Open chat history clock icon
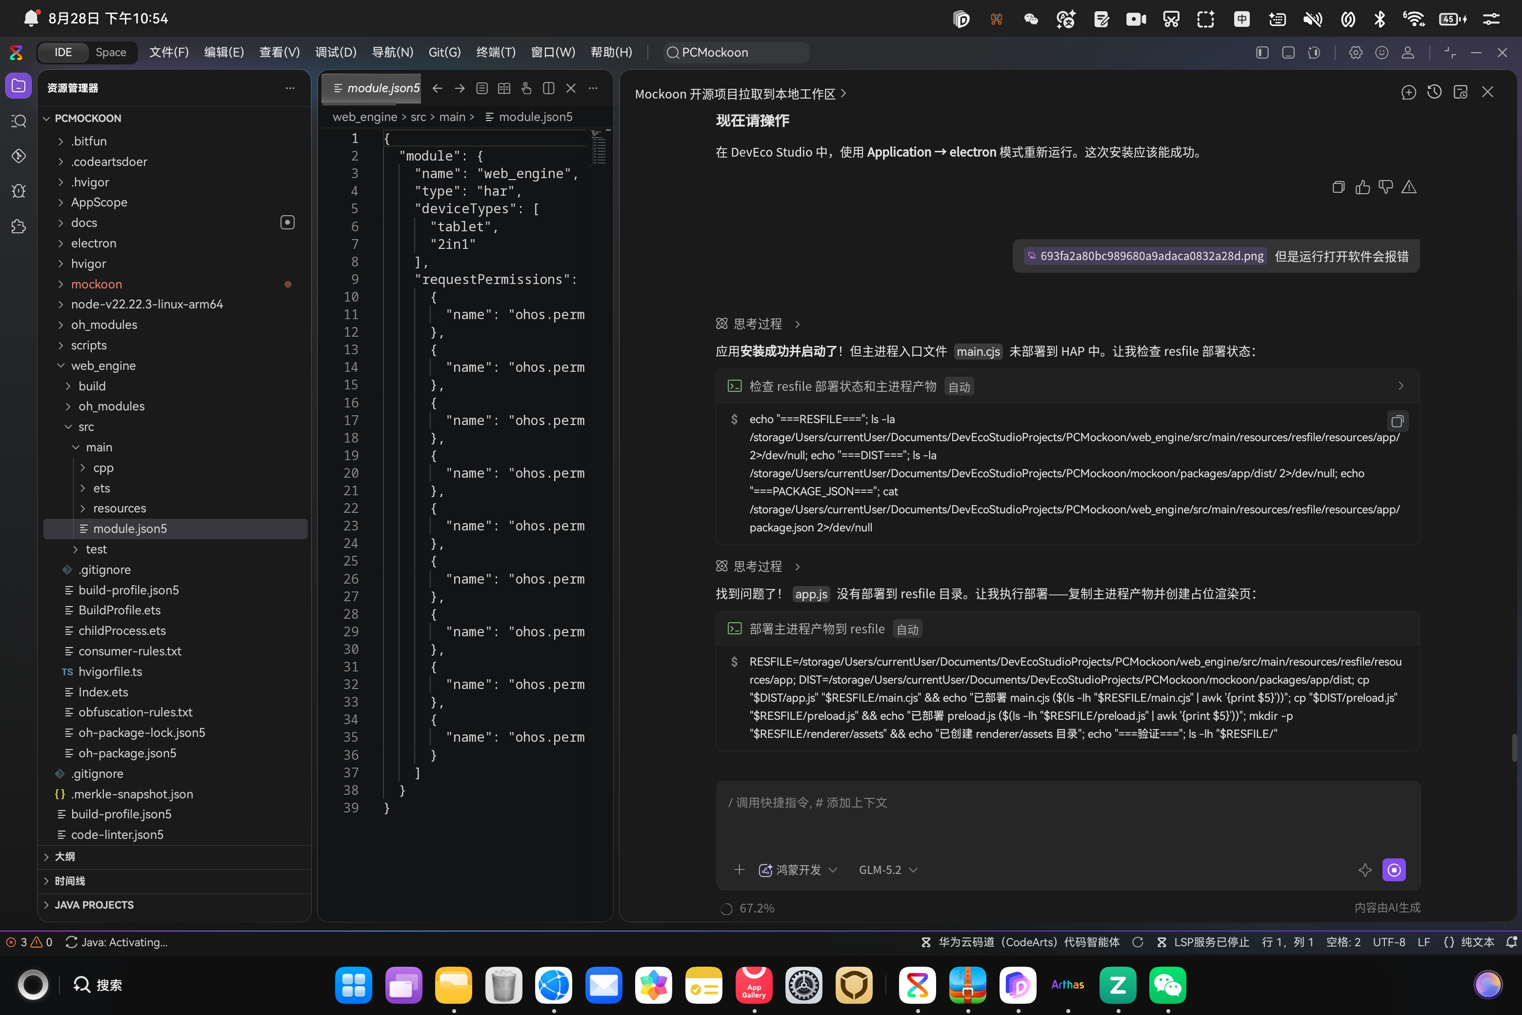The width and height of the screenshot is (1522, 1015). [x=1435, y=93]
